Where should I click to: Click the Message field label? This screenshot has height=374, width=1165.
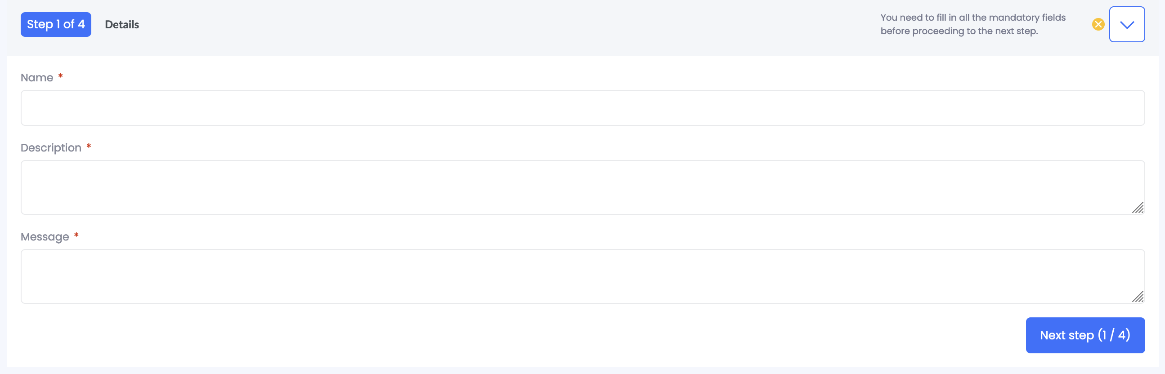[x=45, y=237]
